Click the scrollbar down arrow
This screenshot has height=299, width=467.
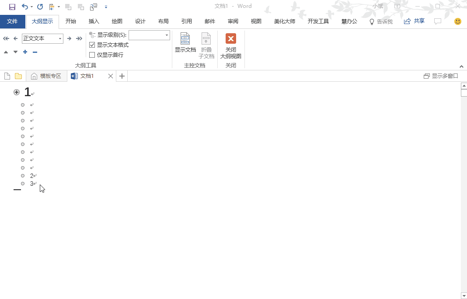[x=464, y=296]
